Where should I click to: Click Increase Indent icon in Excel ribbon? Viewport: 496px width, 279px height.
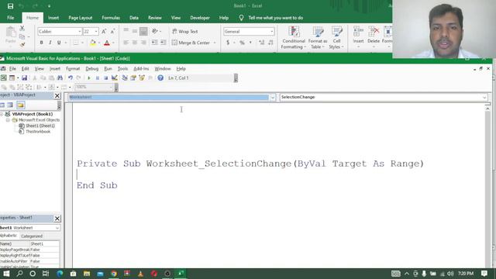pos(163,43)
